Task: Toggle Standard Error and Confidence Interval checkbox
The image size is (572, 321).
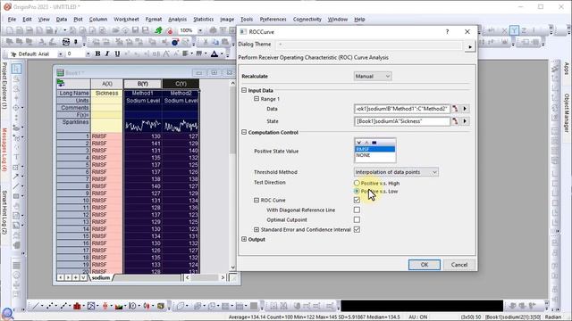Action: pyautogui.click(x=357, y=230)
